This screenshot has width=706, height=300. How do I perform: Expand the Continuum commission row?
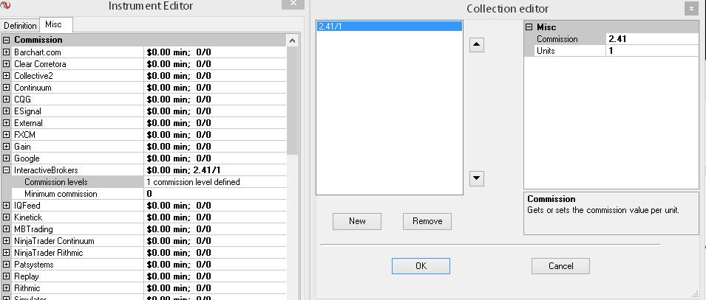[7, 88]
